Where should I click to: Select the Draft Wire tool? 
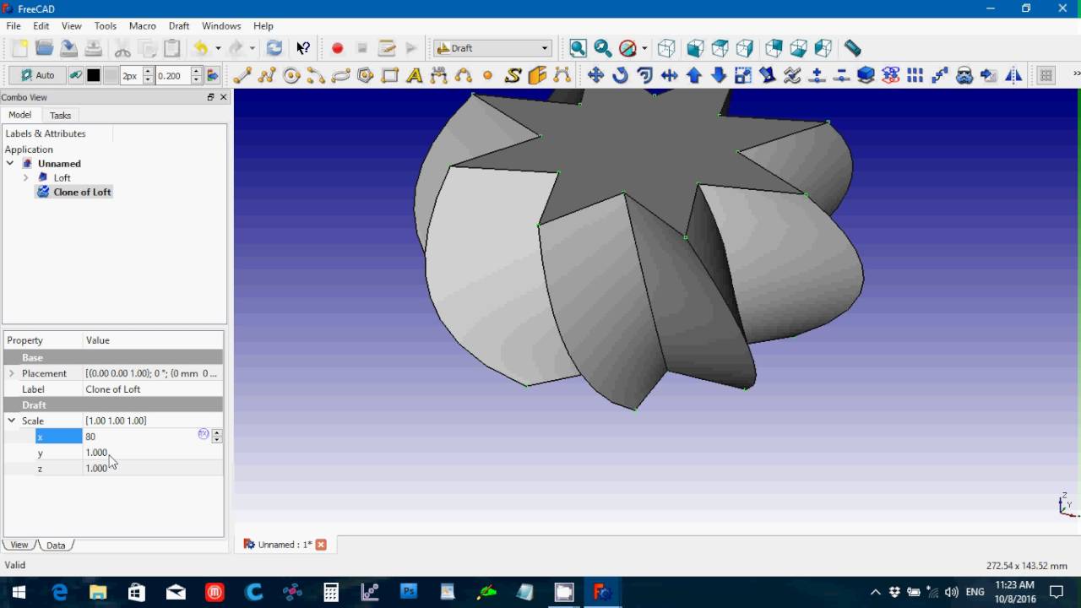click(267, 75)
